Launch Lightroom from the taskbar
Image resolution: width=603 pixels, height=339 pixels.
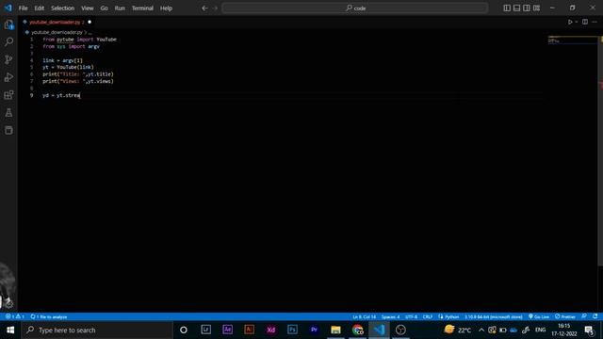coord(205,330)
